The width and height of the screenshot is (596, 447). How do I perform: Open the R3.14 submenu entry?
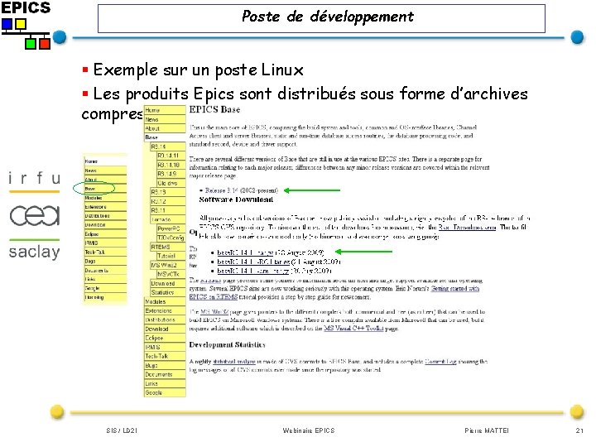click(167, 147)
